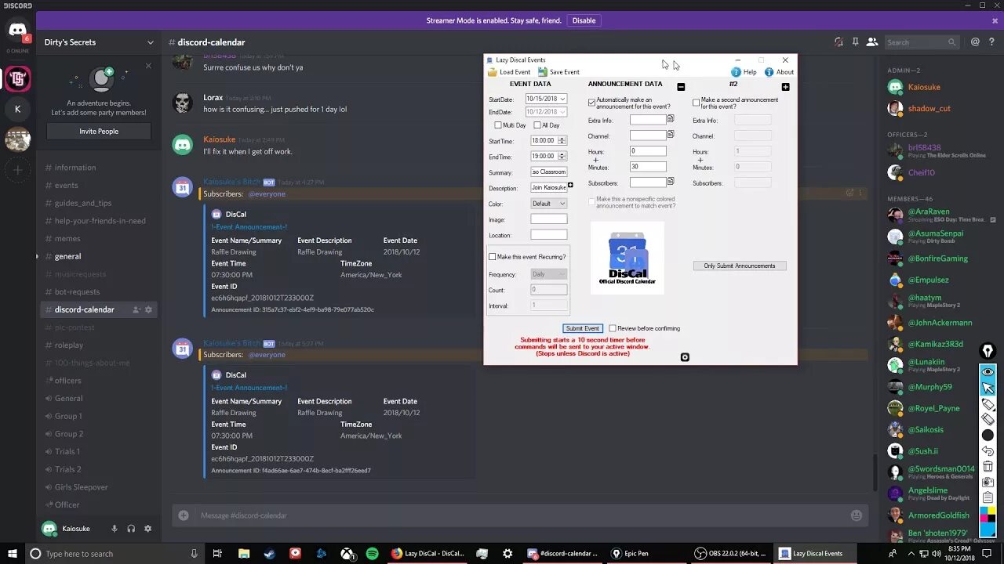Select Epic Pen highlighter tool
Viewport: 1004px width, 564px height.
[x=988, y=404]
